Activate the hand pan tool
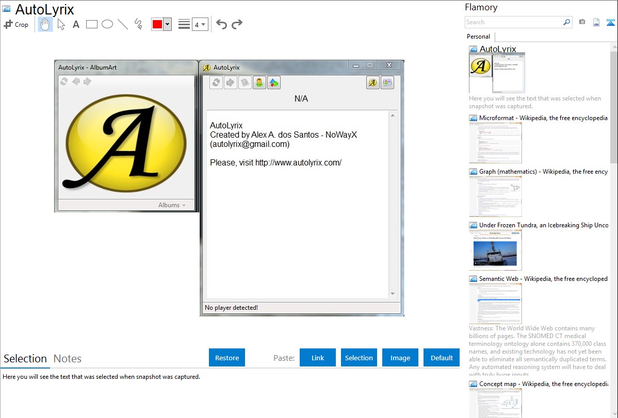The width and height of the screenshot is (618, 418). coord(45,24)
